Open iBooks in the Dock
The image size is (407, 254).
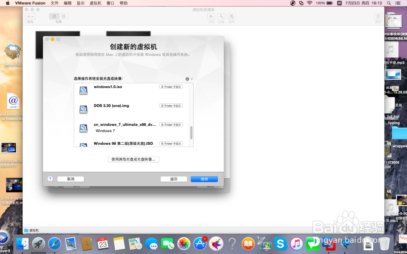(248, 244)
